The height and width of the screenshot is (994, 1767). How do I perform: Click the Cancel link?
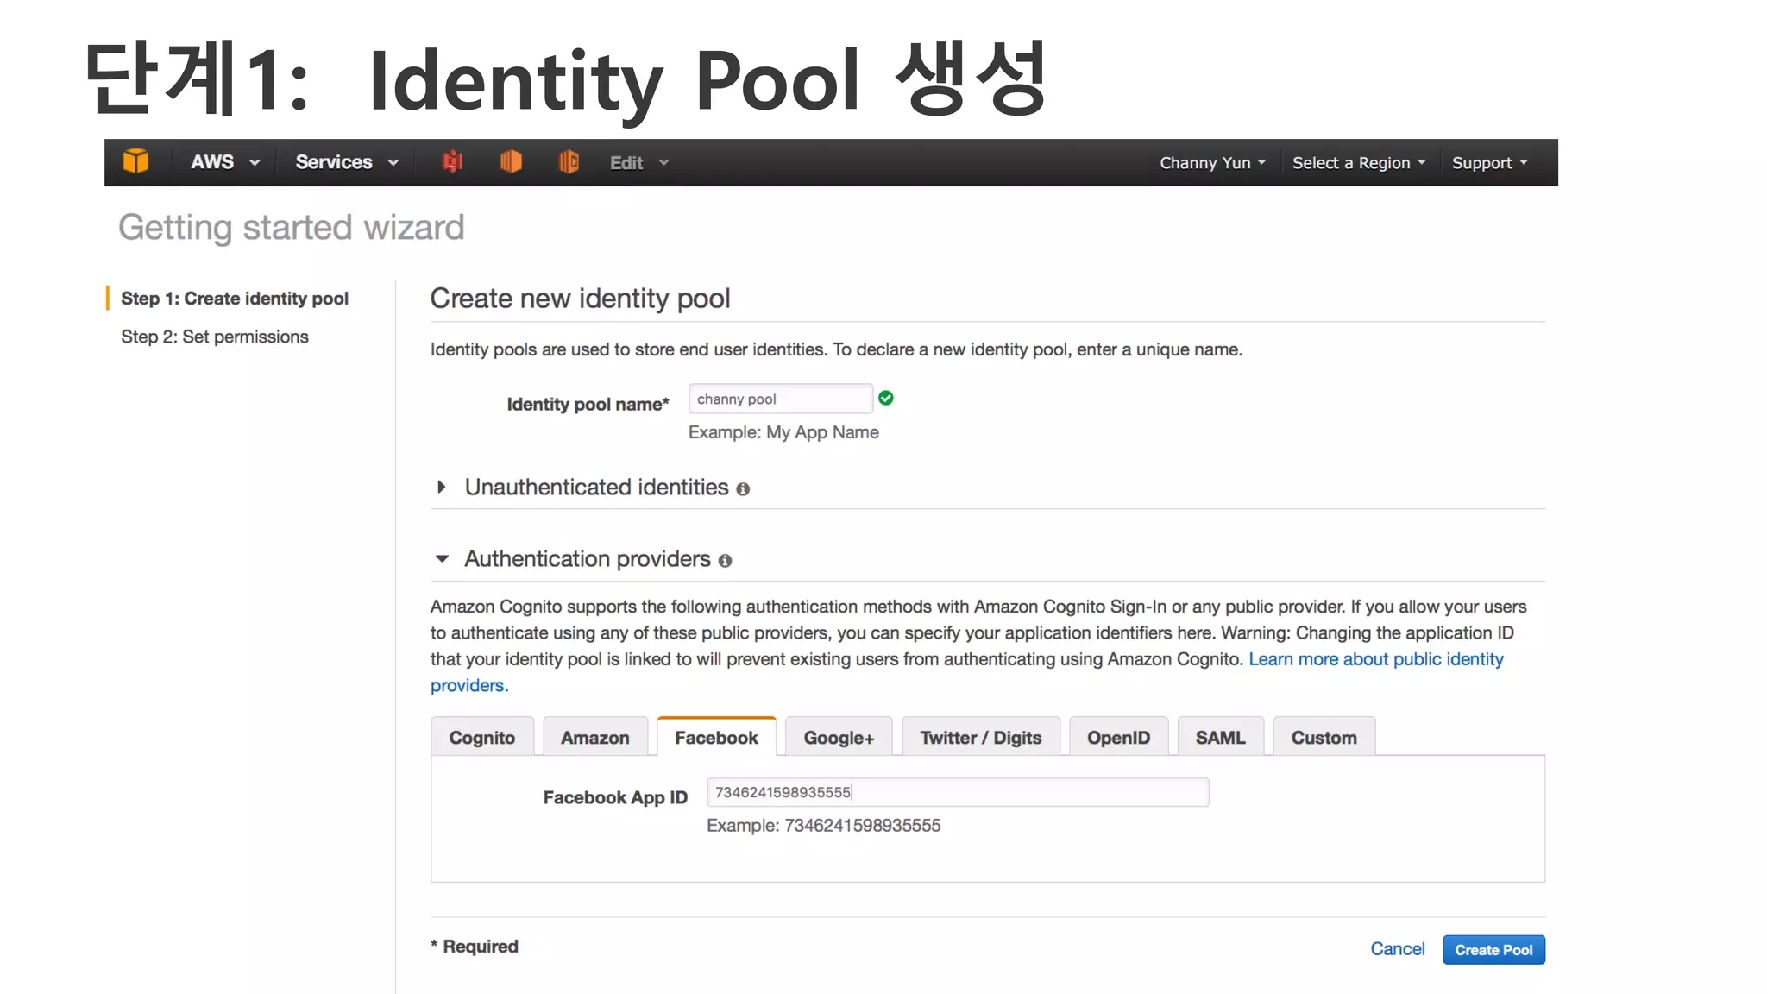(x=1398, y=949)
